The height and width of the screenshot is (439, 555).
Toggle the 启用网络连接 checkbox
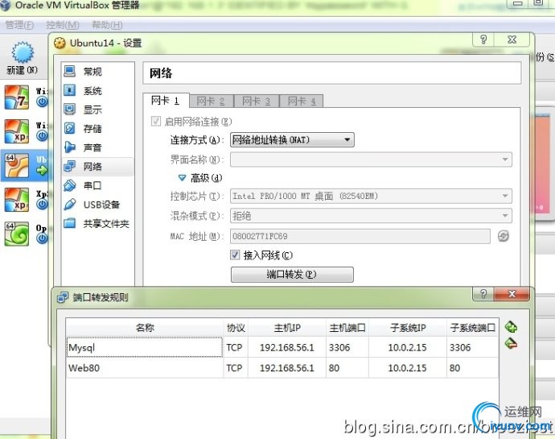(x=156, y=122)
